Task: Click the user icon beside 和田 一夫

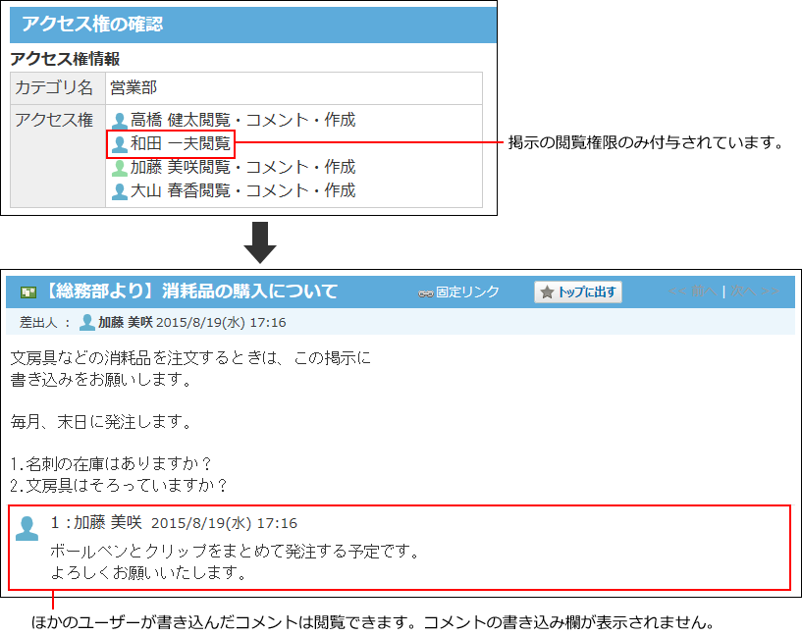Action: [118, 142]
